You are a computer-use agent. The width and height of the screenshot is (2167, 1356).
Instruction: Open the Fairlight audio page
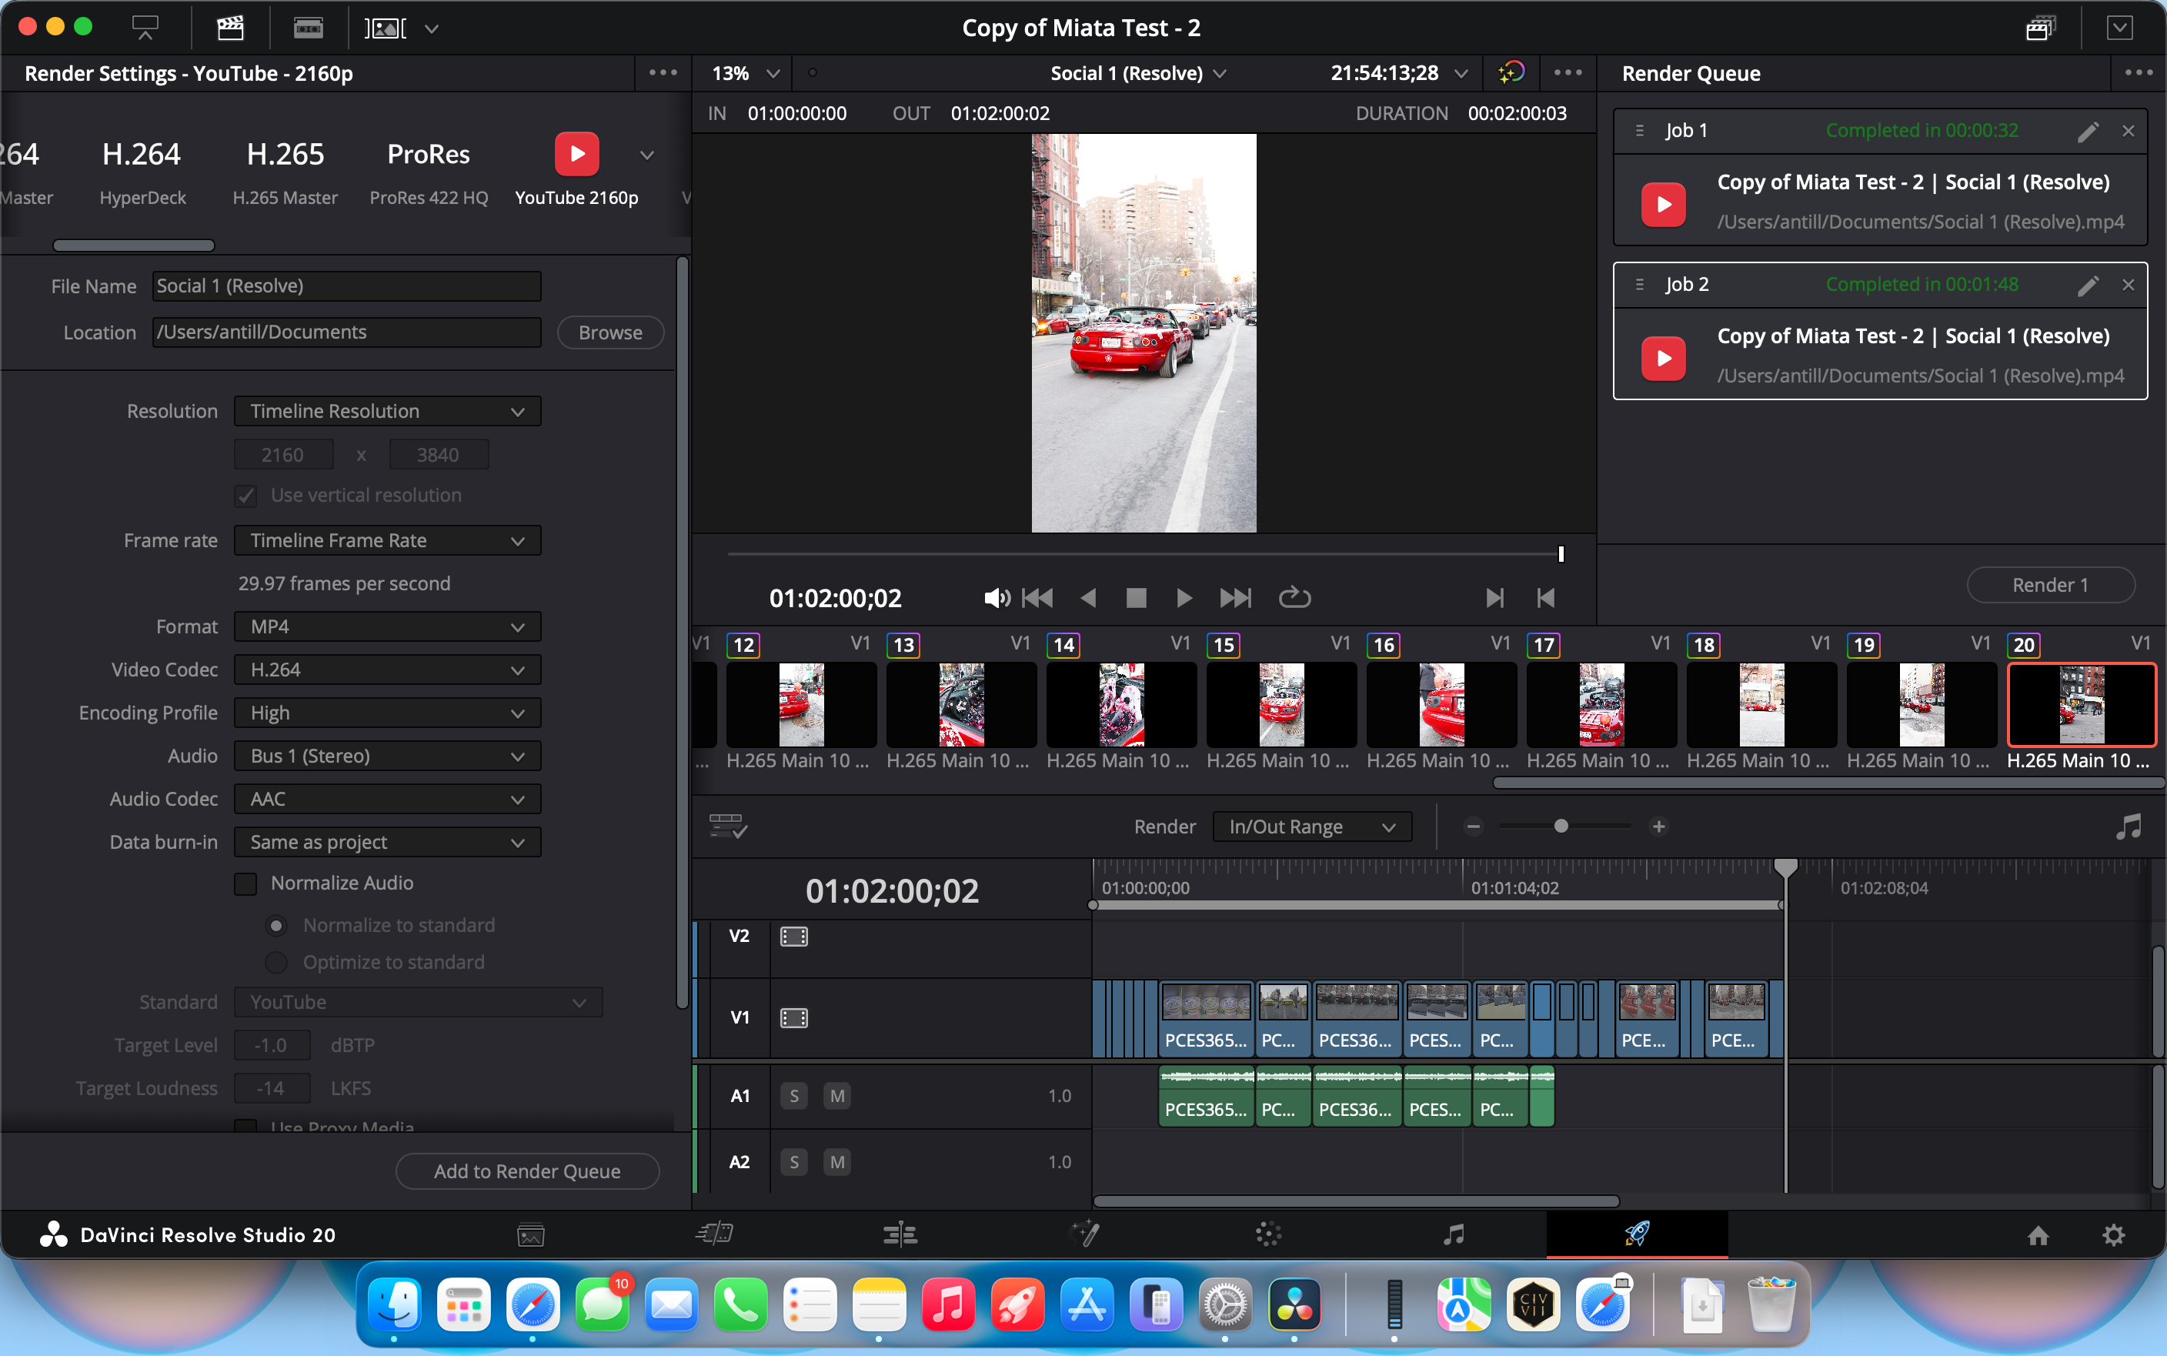1454,1234
